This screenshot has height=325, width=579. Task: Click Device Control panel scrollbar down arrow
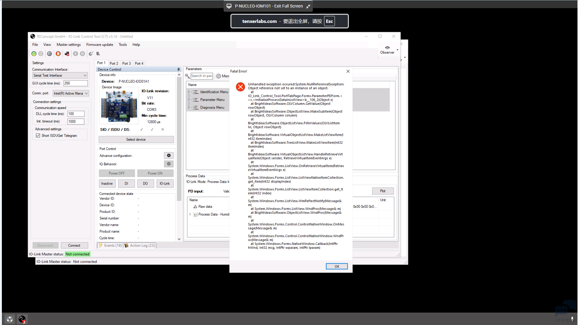(x=179, y=239)
